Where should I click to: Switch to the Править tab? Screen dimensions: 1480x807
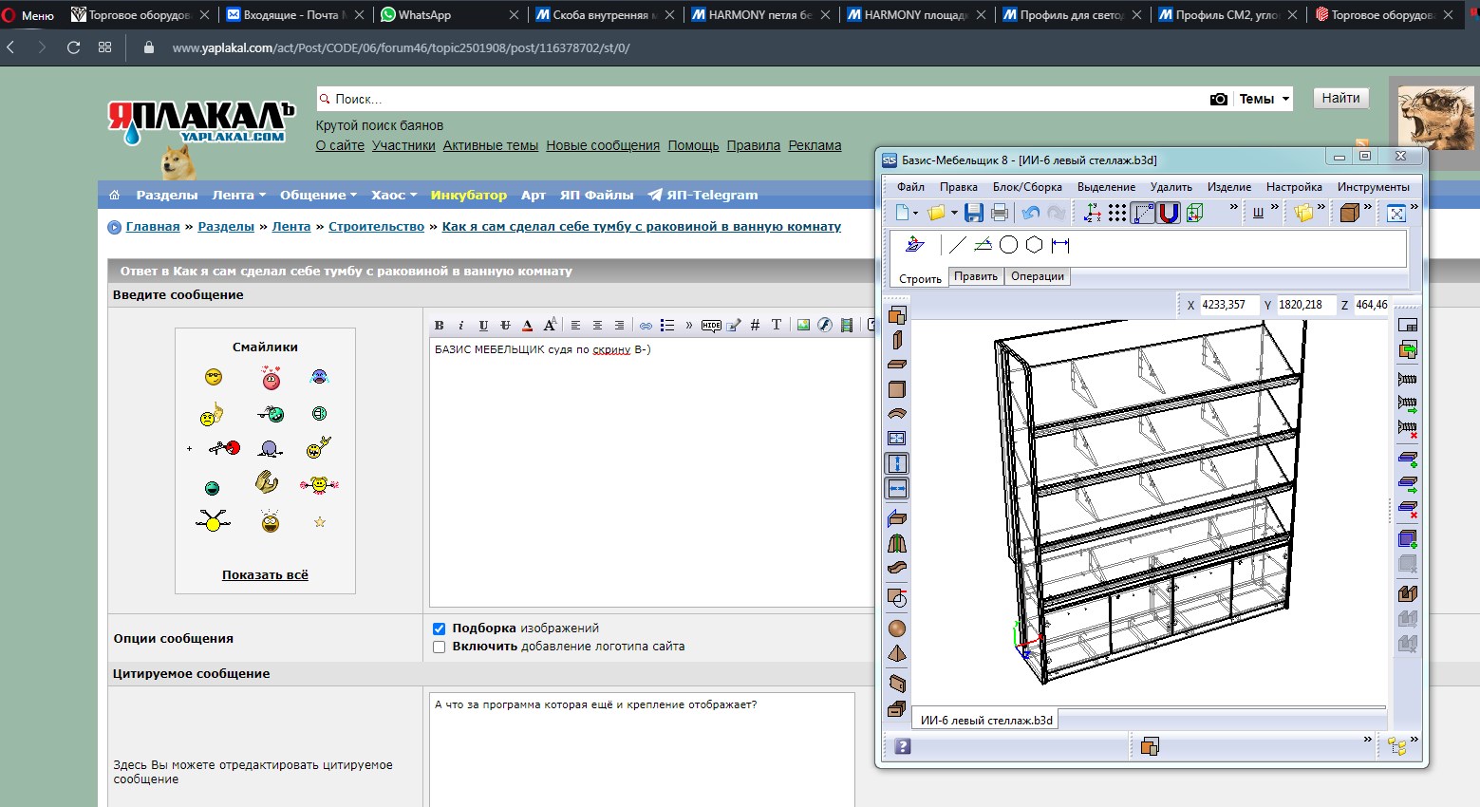[x=976, y=276]
